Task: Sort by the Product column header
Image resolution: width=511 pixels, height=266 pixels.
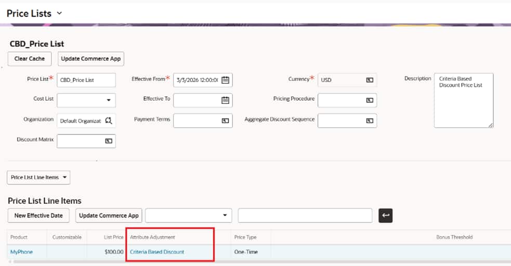Action: [19, 237]
